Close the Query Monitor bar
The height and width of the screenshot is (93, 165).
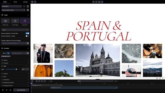163,78
